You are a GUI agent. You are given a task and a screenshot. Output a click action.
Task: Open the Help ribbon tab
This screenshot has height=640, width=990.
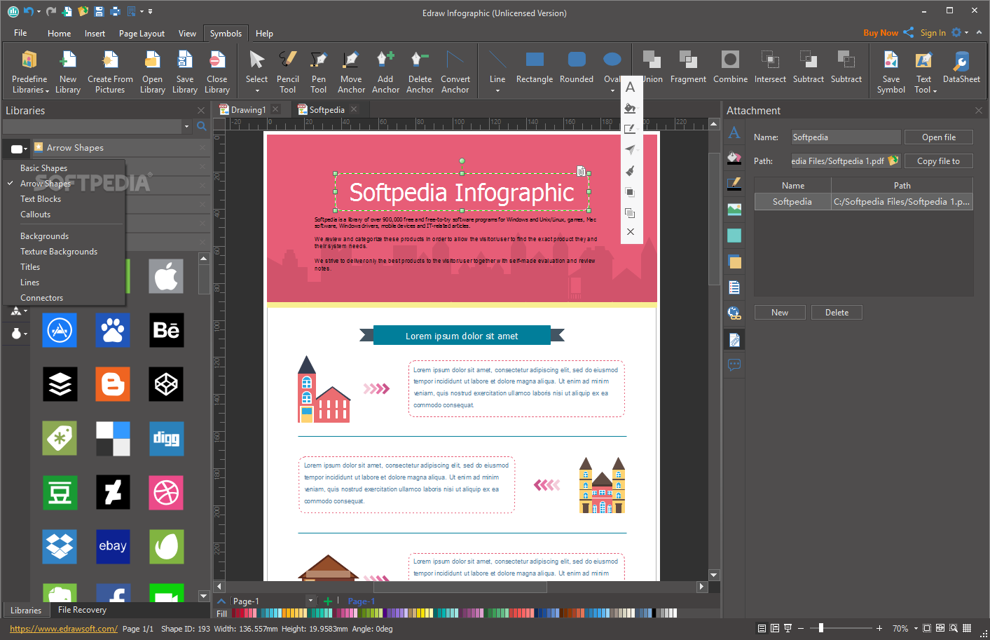[264, 33]
